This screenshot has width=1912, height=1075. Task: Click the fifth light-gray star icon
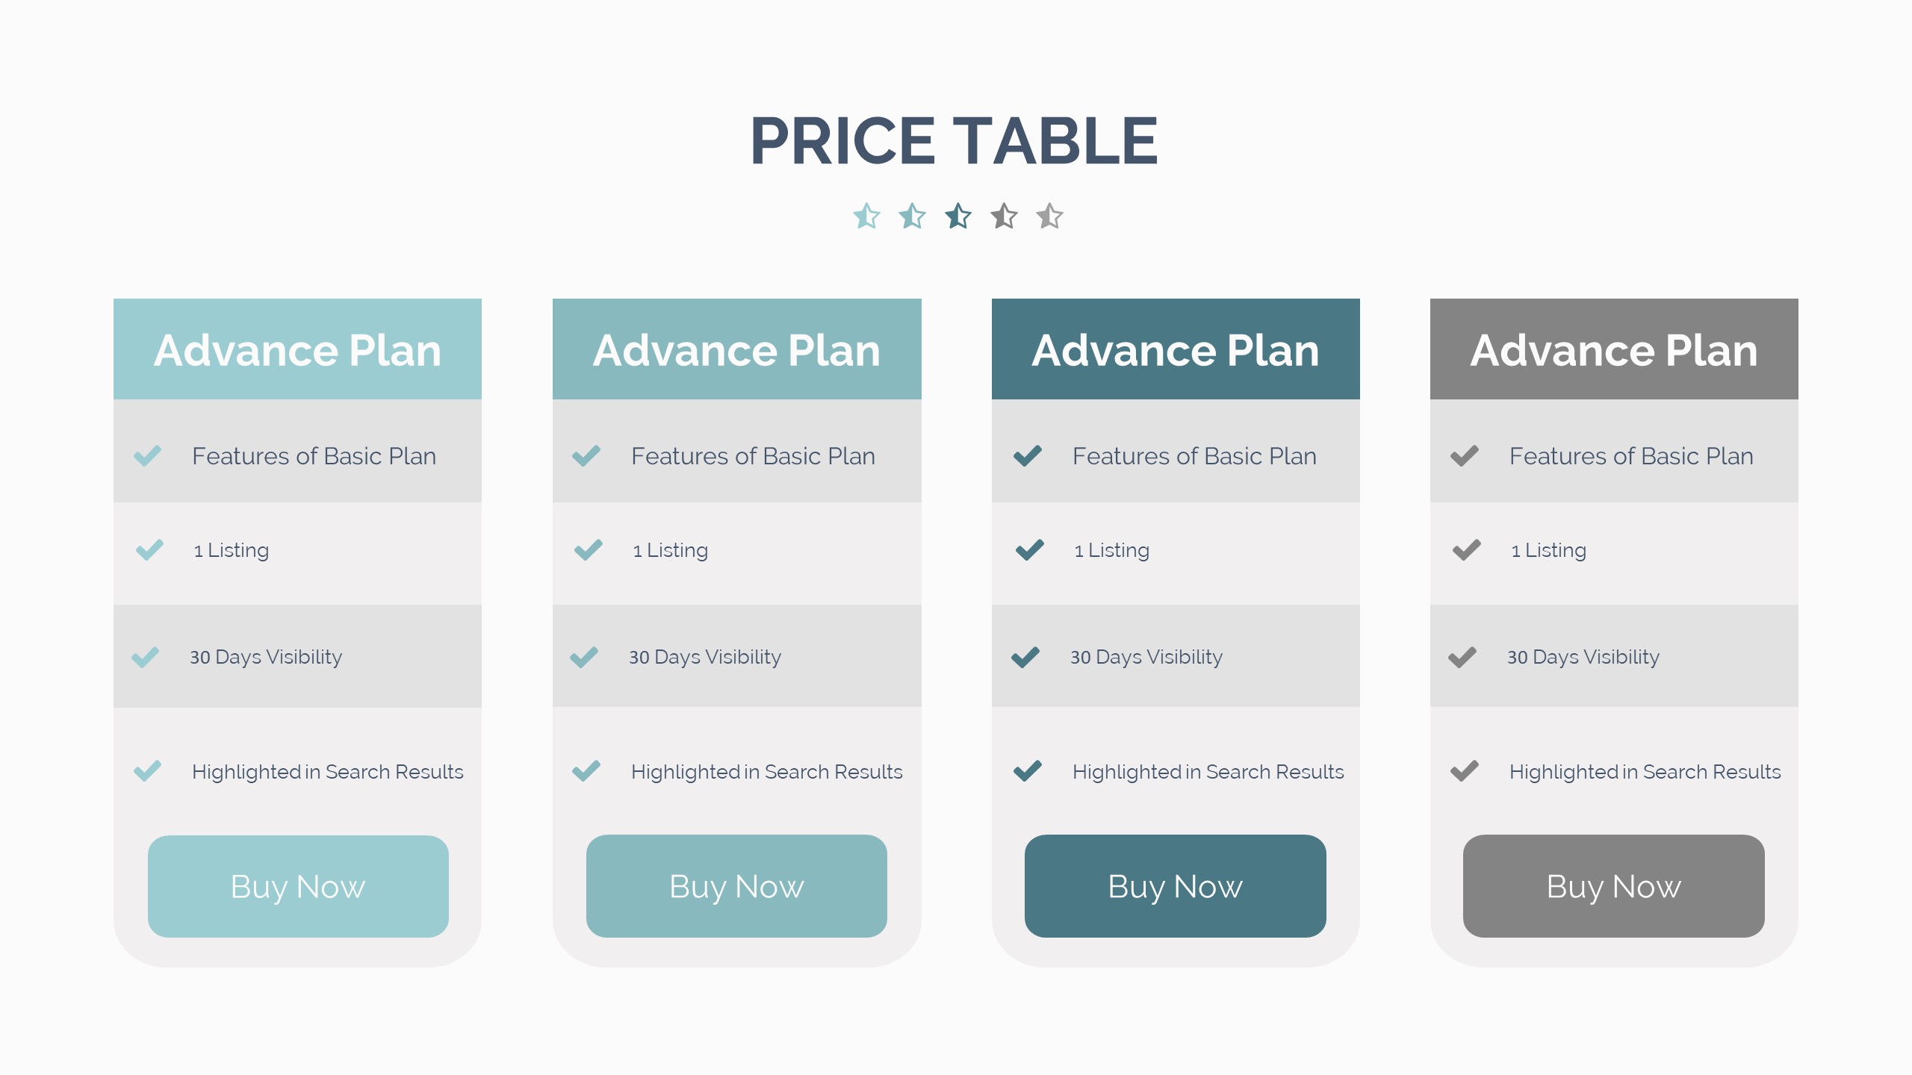(1049, 216)
